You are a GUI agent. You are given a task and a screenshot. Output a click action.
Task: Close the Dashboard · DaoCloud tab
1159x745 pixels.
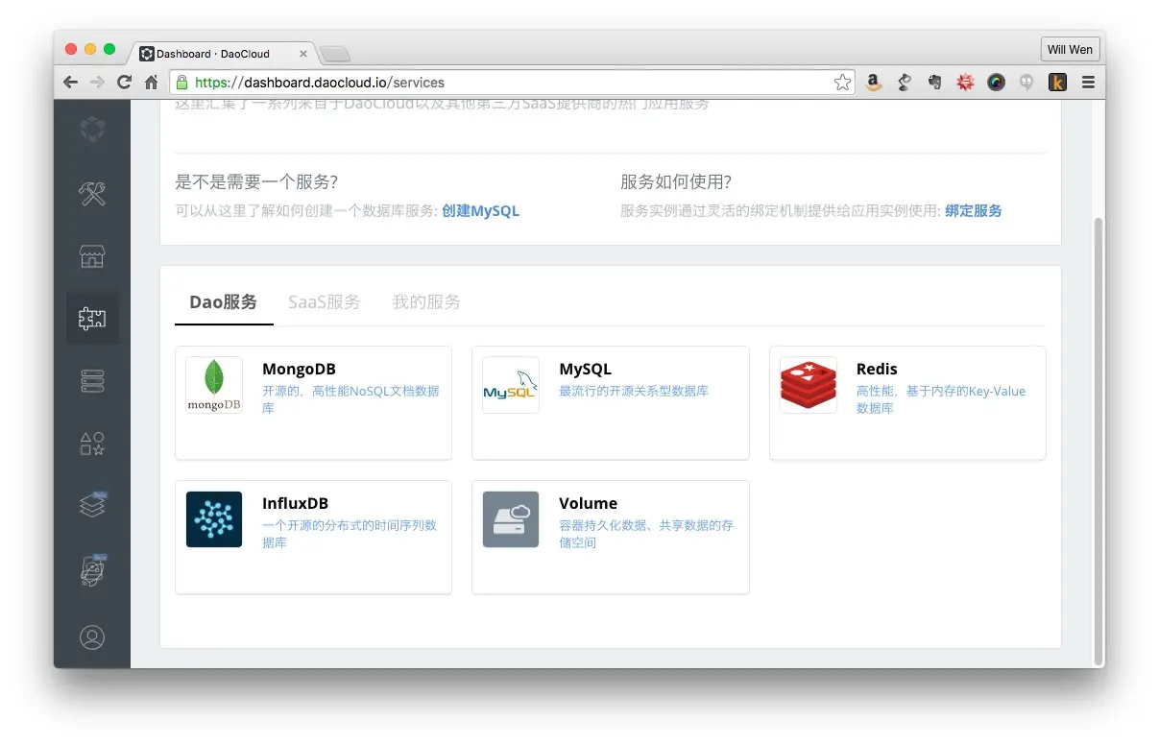coord(303,54)
